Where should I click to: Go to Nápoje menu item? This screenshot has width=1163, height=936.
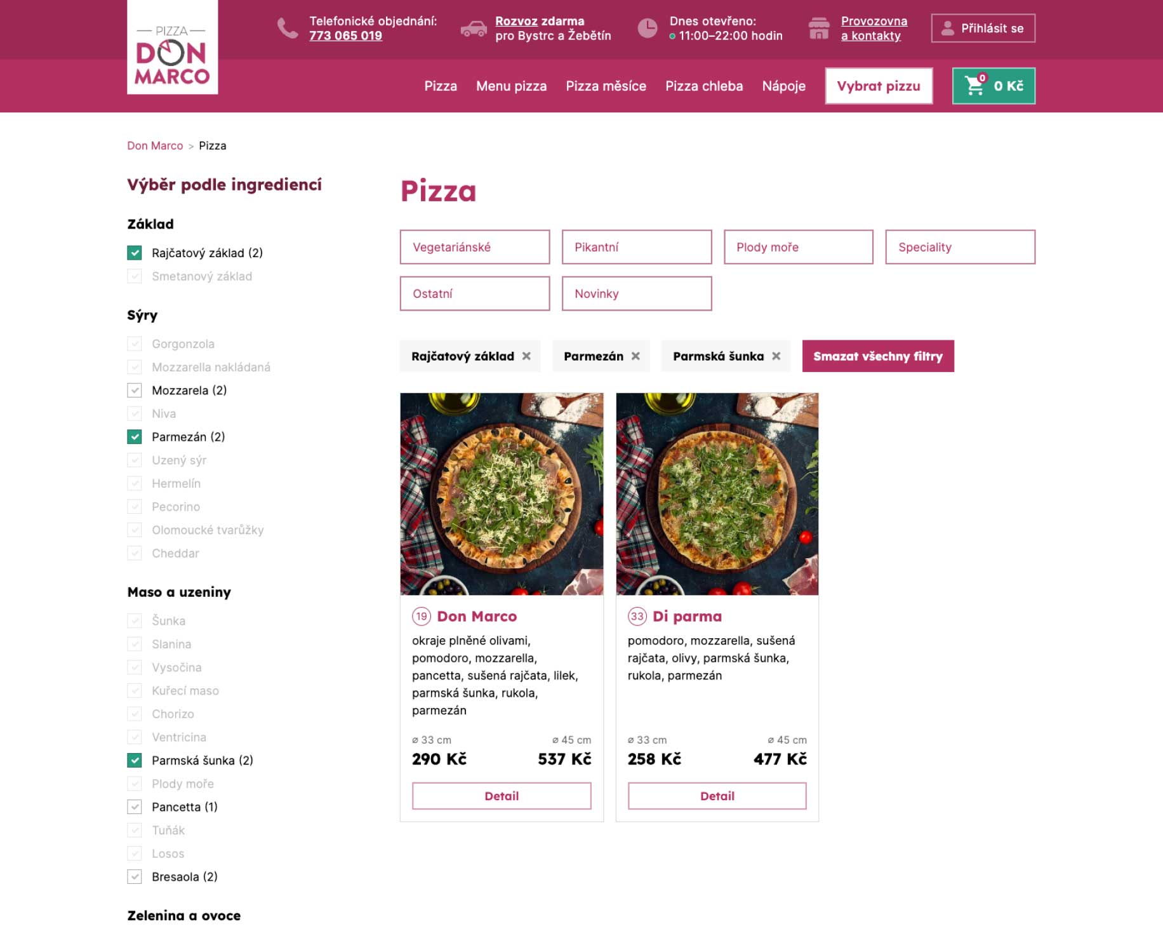pyautogui.click(x=783, y=86)
